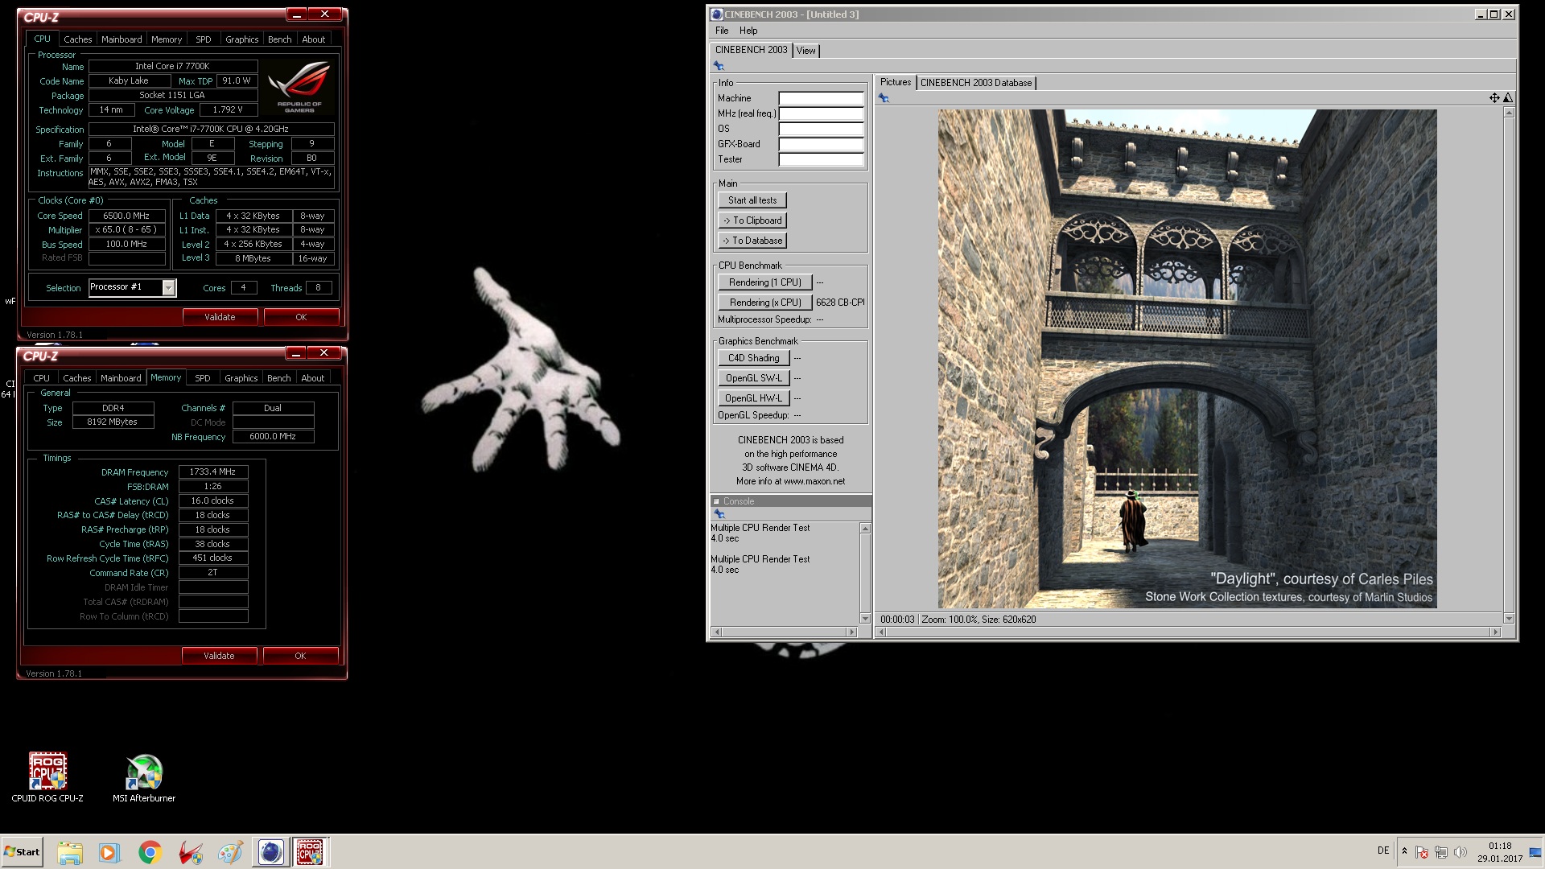Open the Paint palette icon in taskbar
Viewport: 1545px width, 869px height.
click(x=230, y=852)
